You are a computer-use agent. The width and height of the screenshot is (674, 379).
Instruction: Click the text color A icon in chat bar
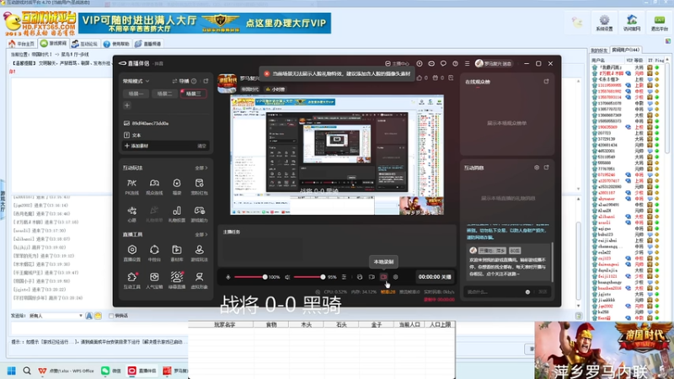coord(89,316)
